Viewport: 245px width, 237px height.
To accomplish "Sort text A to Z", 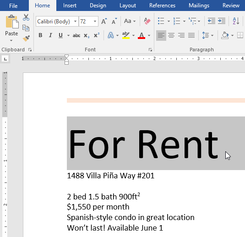I will (236, 21).
